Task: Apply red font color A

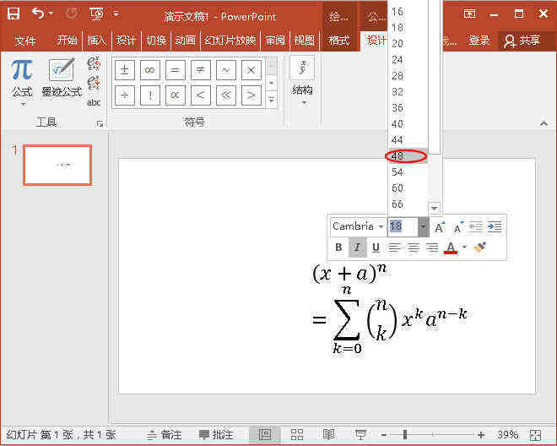Action: [x=451, y=247]
